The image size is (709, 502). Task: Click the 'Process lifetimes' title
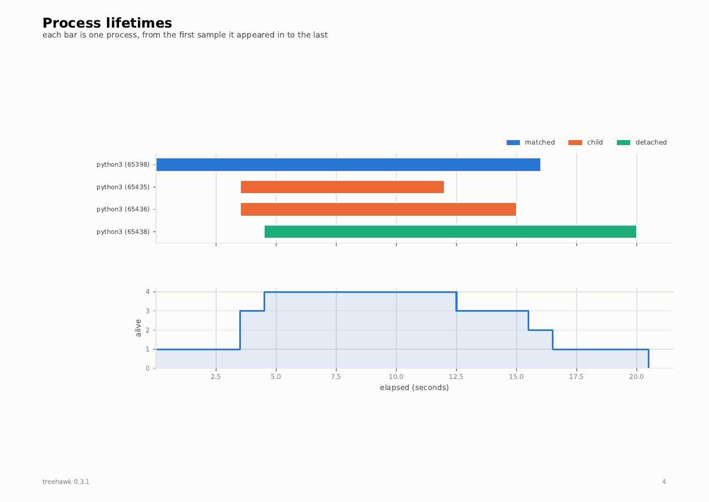click(107, 23)
